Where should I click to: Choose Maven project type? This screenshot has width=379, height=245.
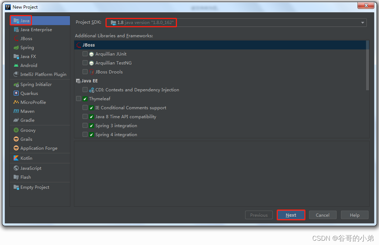tap(40, 111)
